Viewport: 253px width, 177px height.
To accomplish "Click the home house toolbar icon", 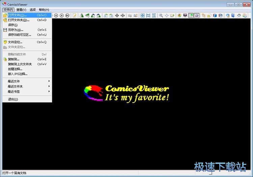I will (x=239, y=15).
